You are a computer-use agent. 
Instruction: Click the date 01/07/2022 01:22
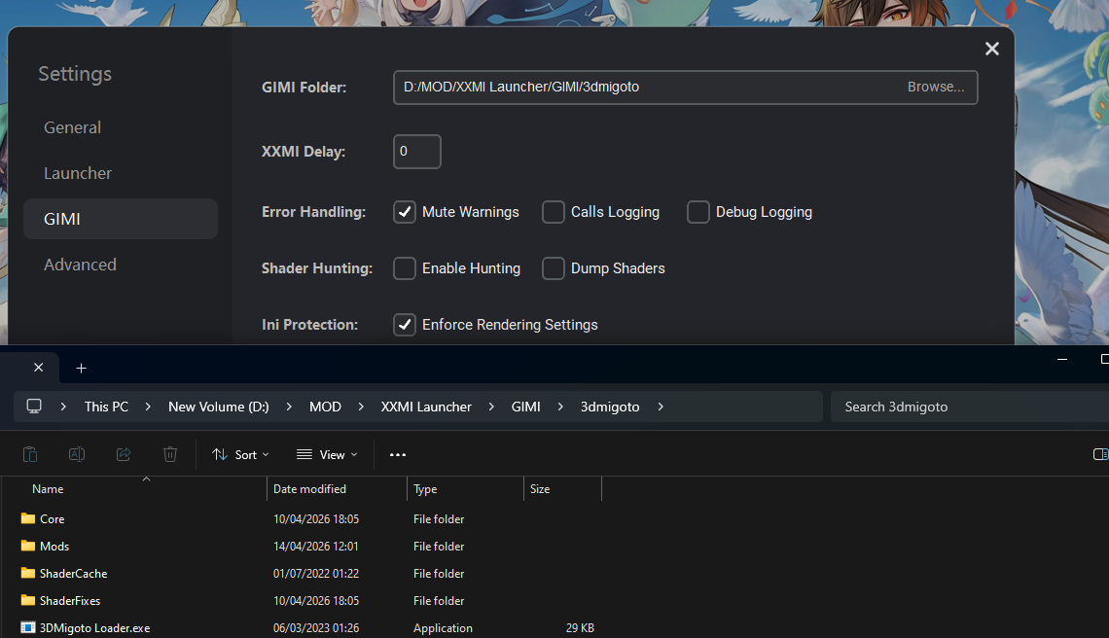315,574
